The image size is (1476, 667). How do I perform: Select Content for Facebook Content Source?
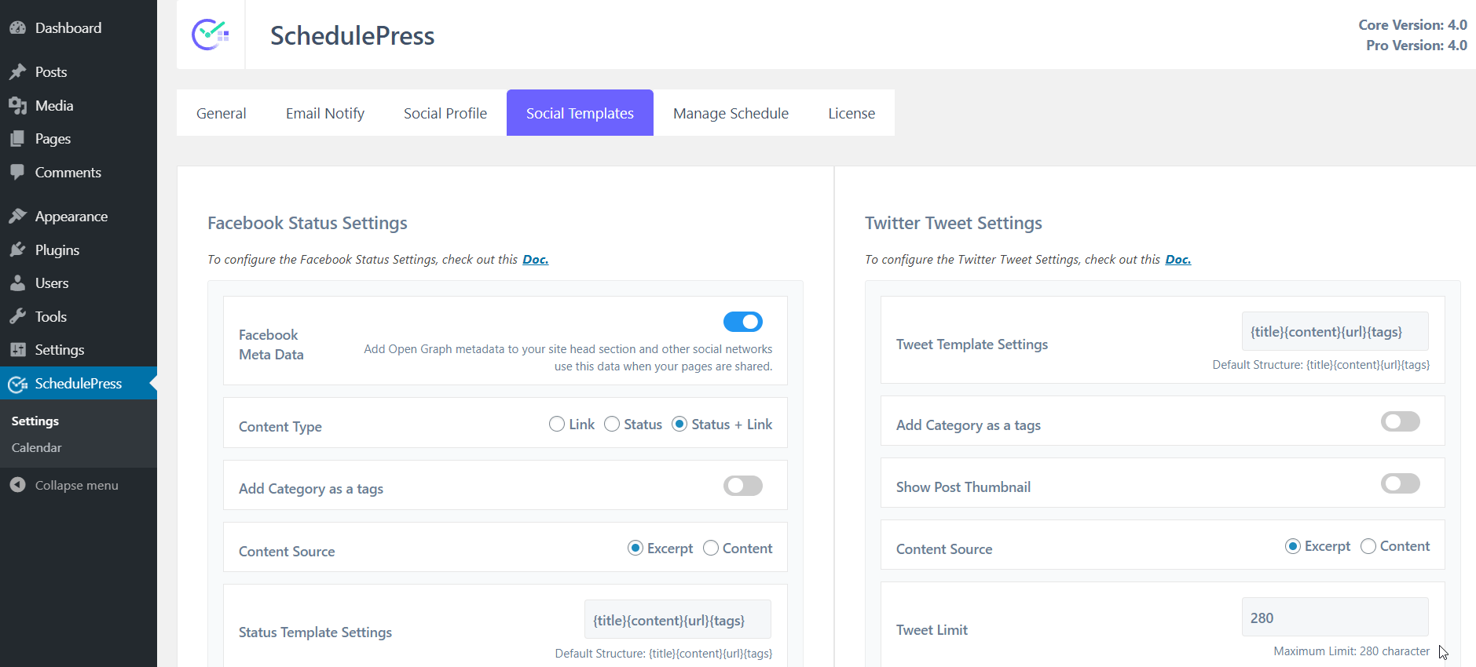[x=711, y=548]
